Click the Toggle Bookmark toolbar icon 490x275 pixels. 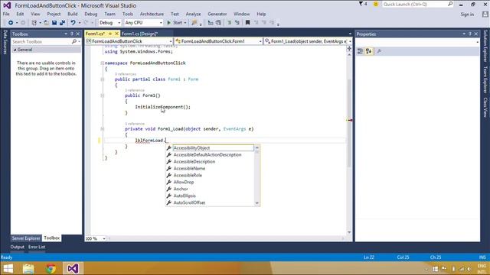[247, 23]
